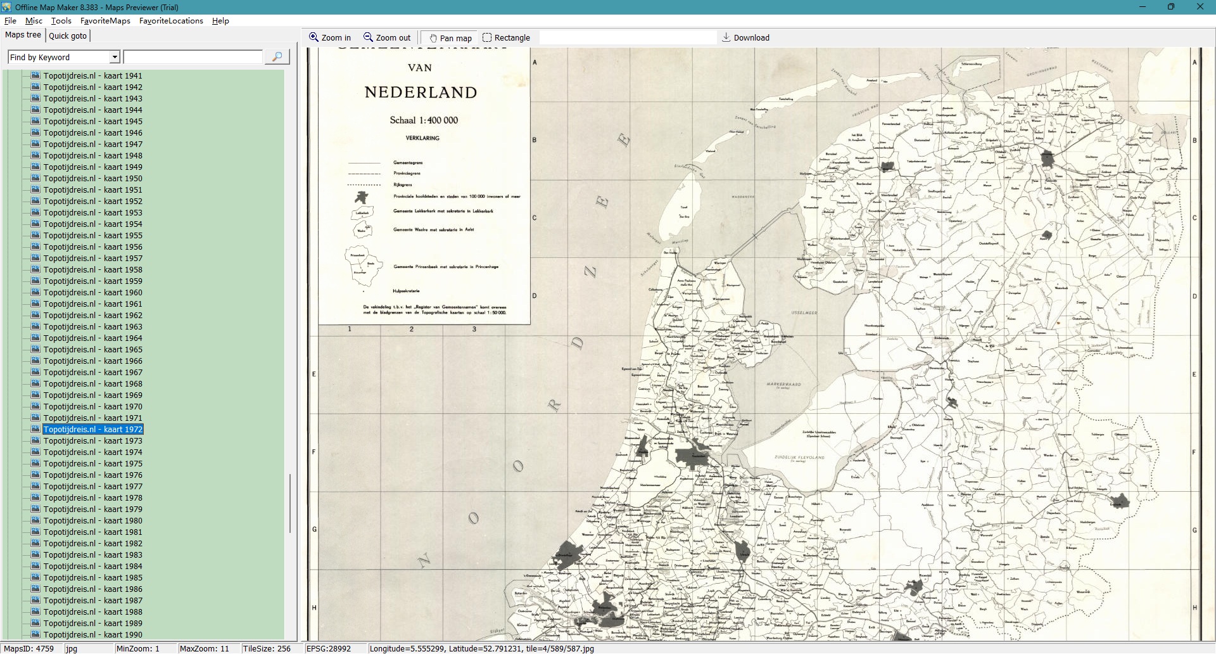Click map icon beside kaart 1985
1216x654 pixels.
click(35, 577)
